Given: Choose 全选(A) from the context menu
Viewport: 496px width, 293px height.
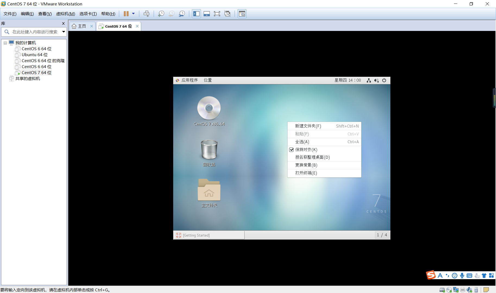Looking at the screenshot, I should pyautogui.click(x=324, y=142).
